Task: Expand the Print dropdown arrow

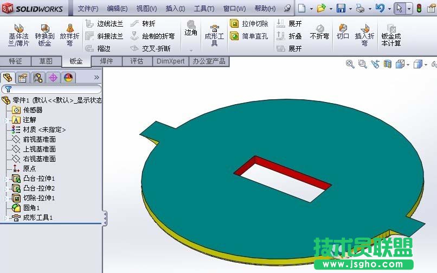Action: pos(370,9)
